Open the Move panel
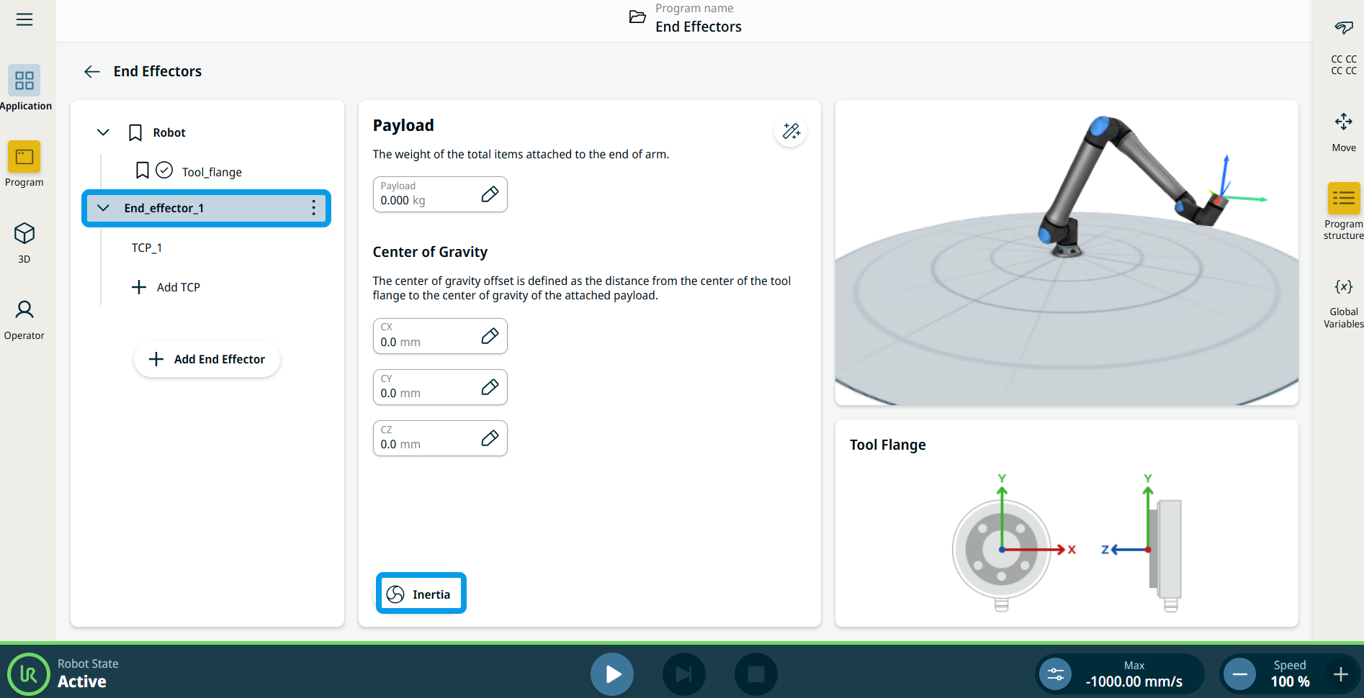This screenshot has height=698, width=1364. [1343, 131]
